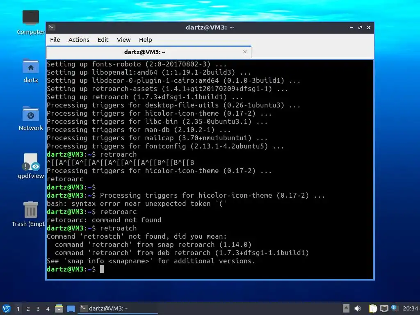Select the dartz@VM3: ~ terminal tab
420x315 pixels.
click(x=148, y=52)
